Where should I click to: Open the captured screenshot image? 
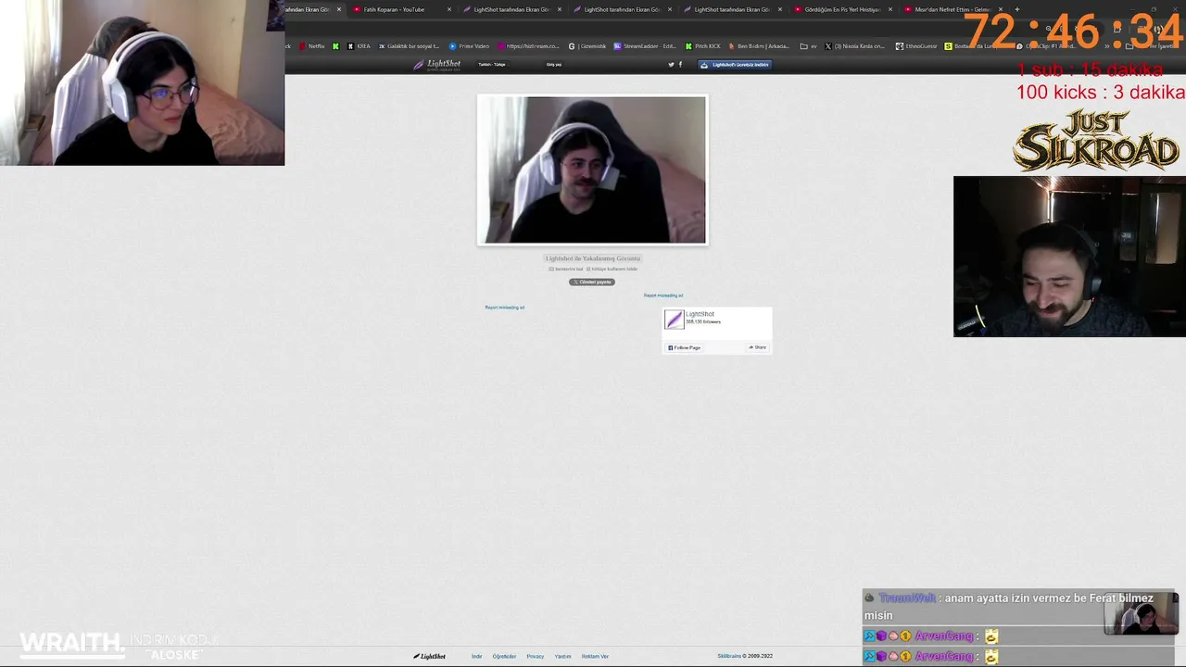click(592, 170)
